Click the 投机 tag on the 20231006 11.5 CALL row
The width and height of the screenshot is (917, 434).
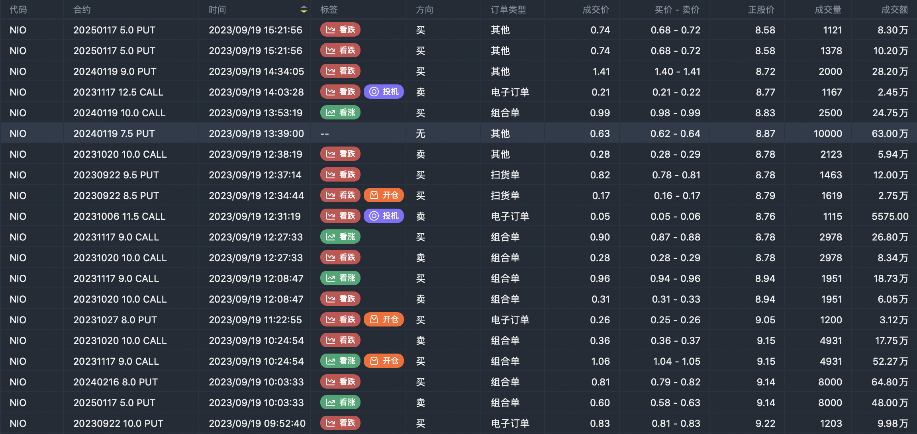[384, 216]
